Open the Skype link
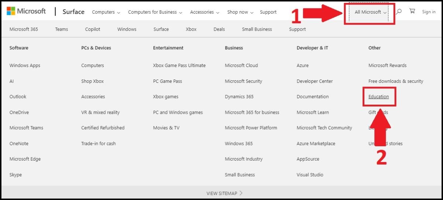This screenshot has width=443, height=200. (x=16, y=175)
